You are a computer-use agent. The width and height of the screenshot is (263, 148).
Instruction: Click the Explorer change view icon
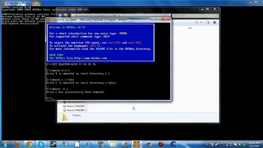(197, 22)
